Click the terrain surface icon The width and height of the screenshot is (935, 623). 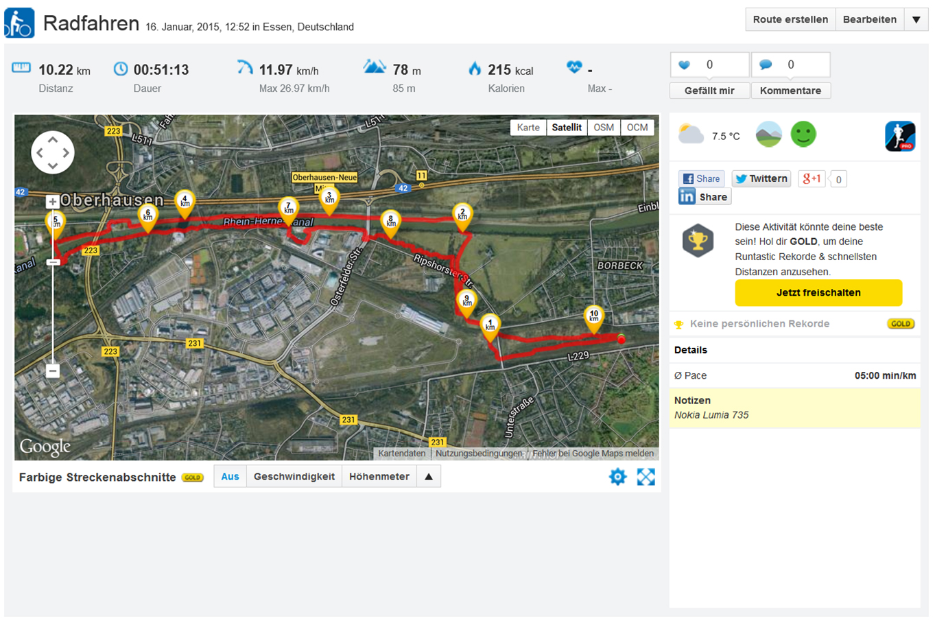tap(768, 134)
